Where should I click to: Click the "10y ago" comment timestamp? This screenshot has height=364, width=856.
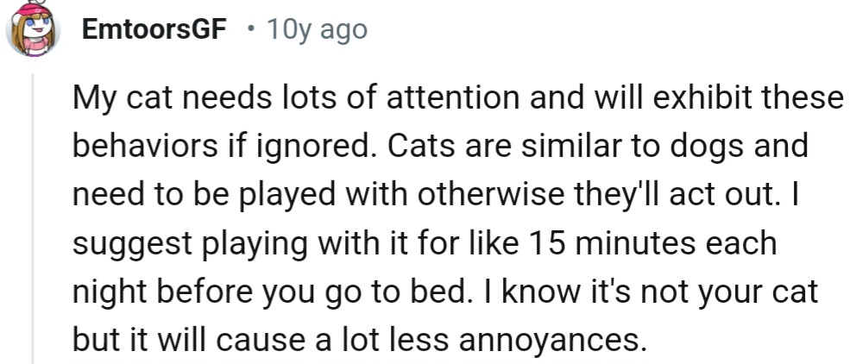(x=317, y=30)
